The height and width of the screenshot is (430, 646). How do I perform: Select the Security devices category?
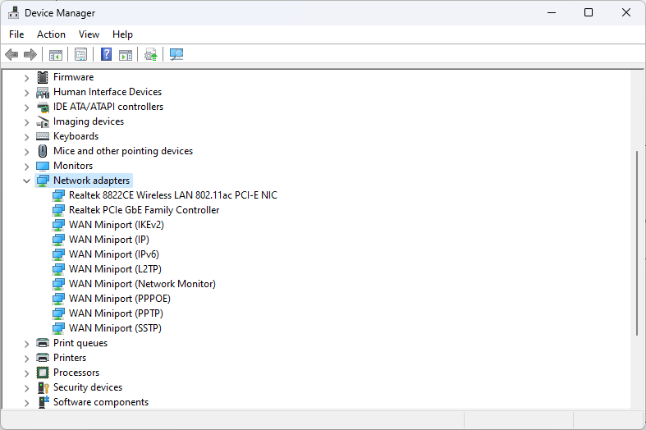(87, 387)
